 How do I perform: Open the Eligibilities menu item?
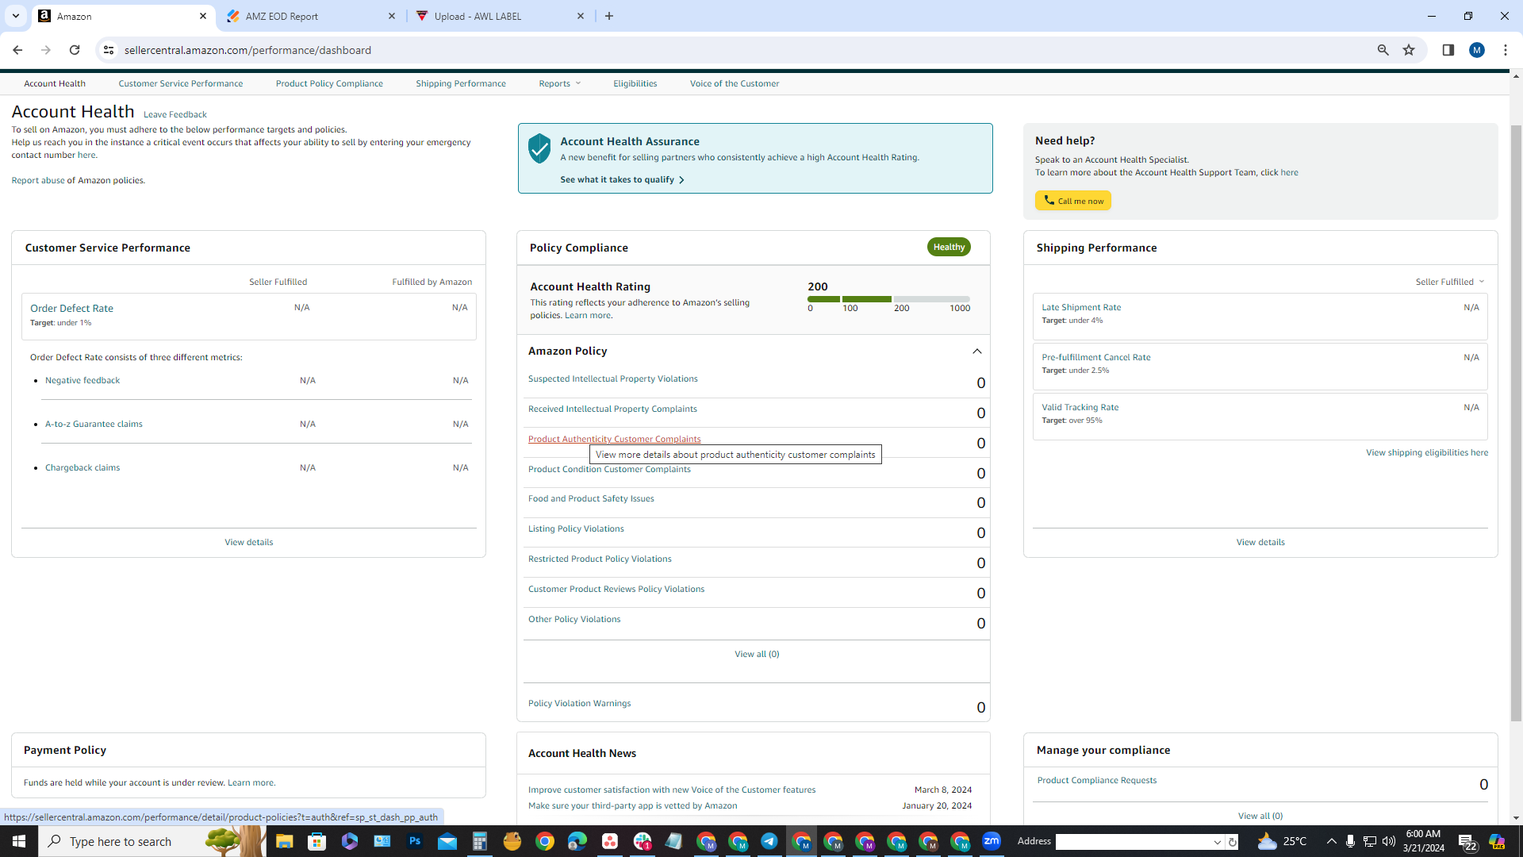(635, 83)
